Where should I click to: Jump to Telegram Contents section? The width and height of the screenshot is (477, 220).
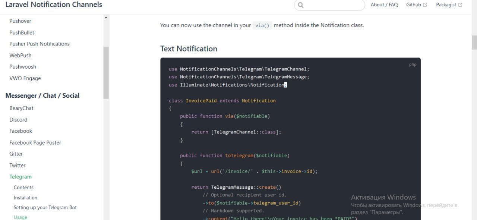pyautogui.click(x=23, y=188)
